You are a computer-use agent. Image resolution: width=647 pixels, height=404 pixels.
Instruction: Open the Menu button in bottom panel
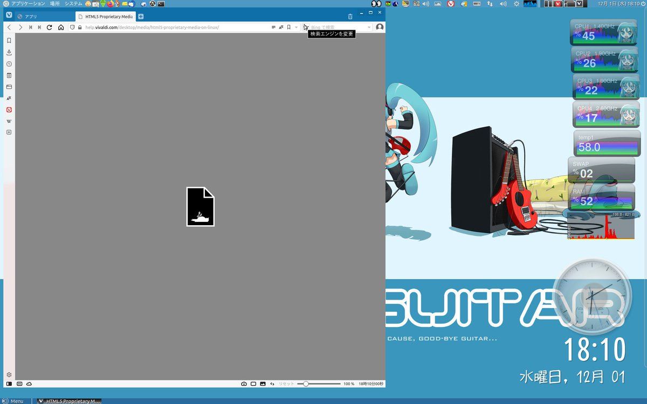(x=13, y=401)
